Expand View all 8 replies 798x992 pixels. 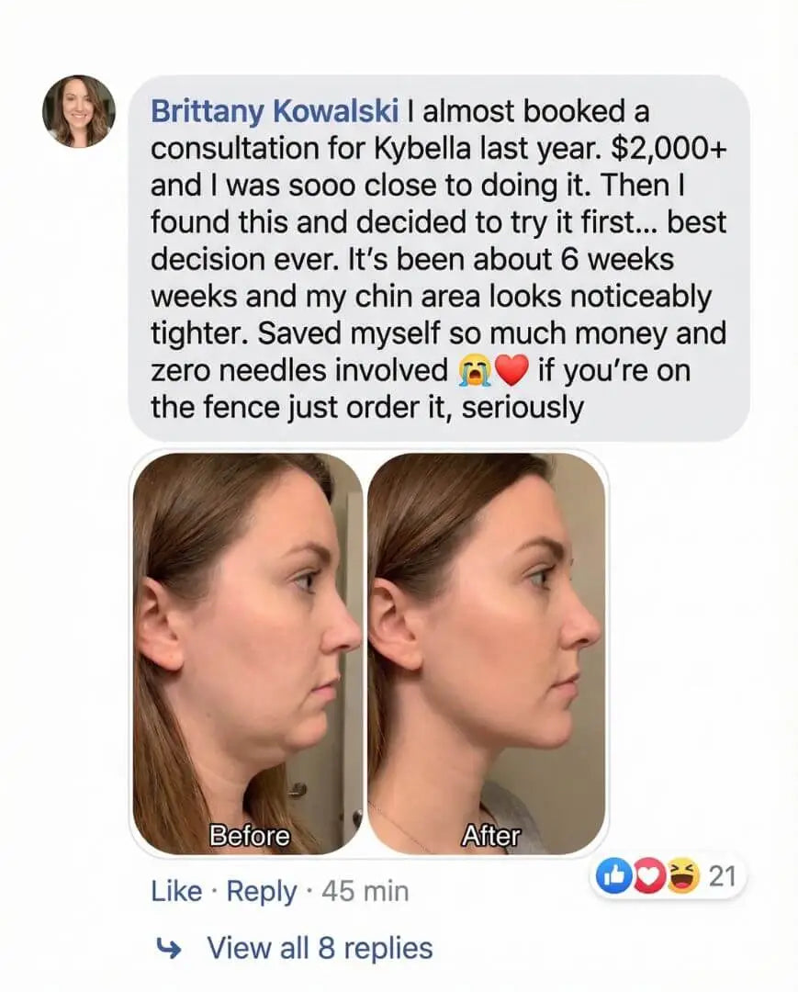[319, 947]
